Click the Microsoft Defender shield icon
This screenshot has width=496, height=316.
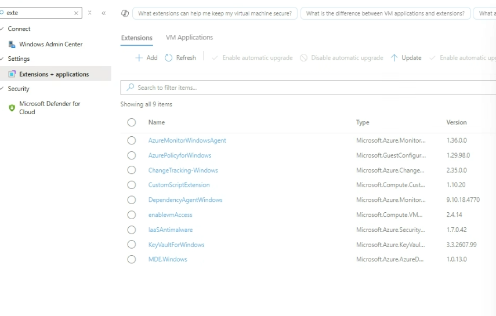coord(12,108)
